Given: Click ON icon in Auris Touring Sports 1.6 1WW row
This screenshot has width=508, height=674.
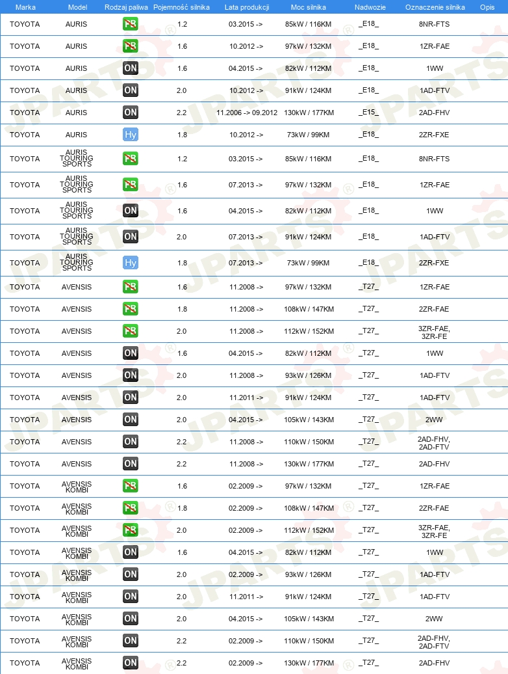Looking at the screenshot, I should [x=131, y=210].
